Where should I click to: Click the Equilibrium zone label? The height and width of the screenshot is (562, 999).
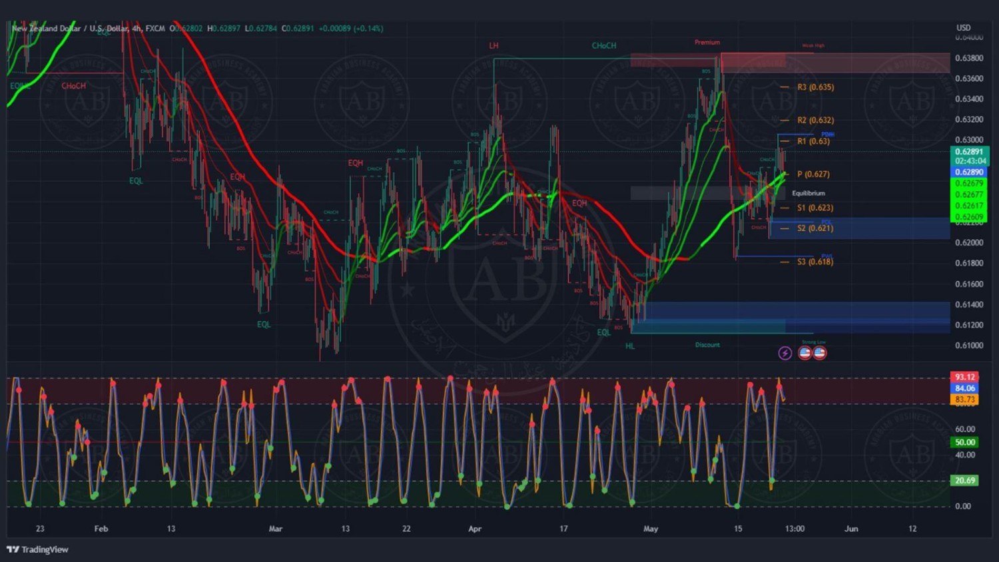809,193
